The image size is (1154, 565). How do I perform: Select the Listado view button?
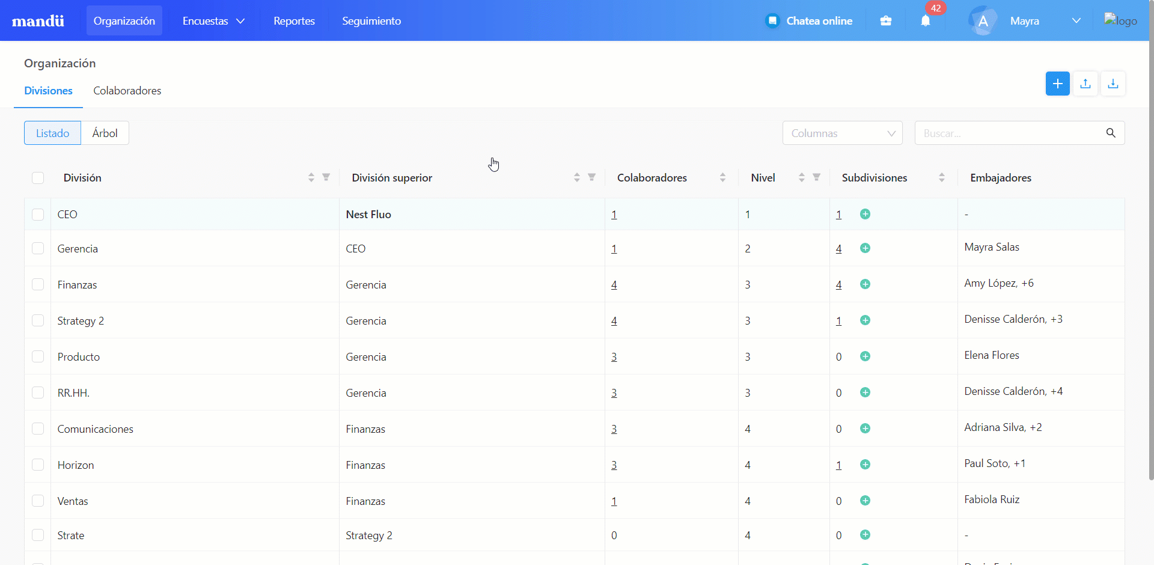pyautogui.click(x=52, y=133)
